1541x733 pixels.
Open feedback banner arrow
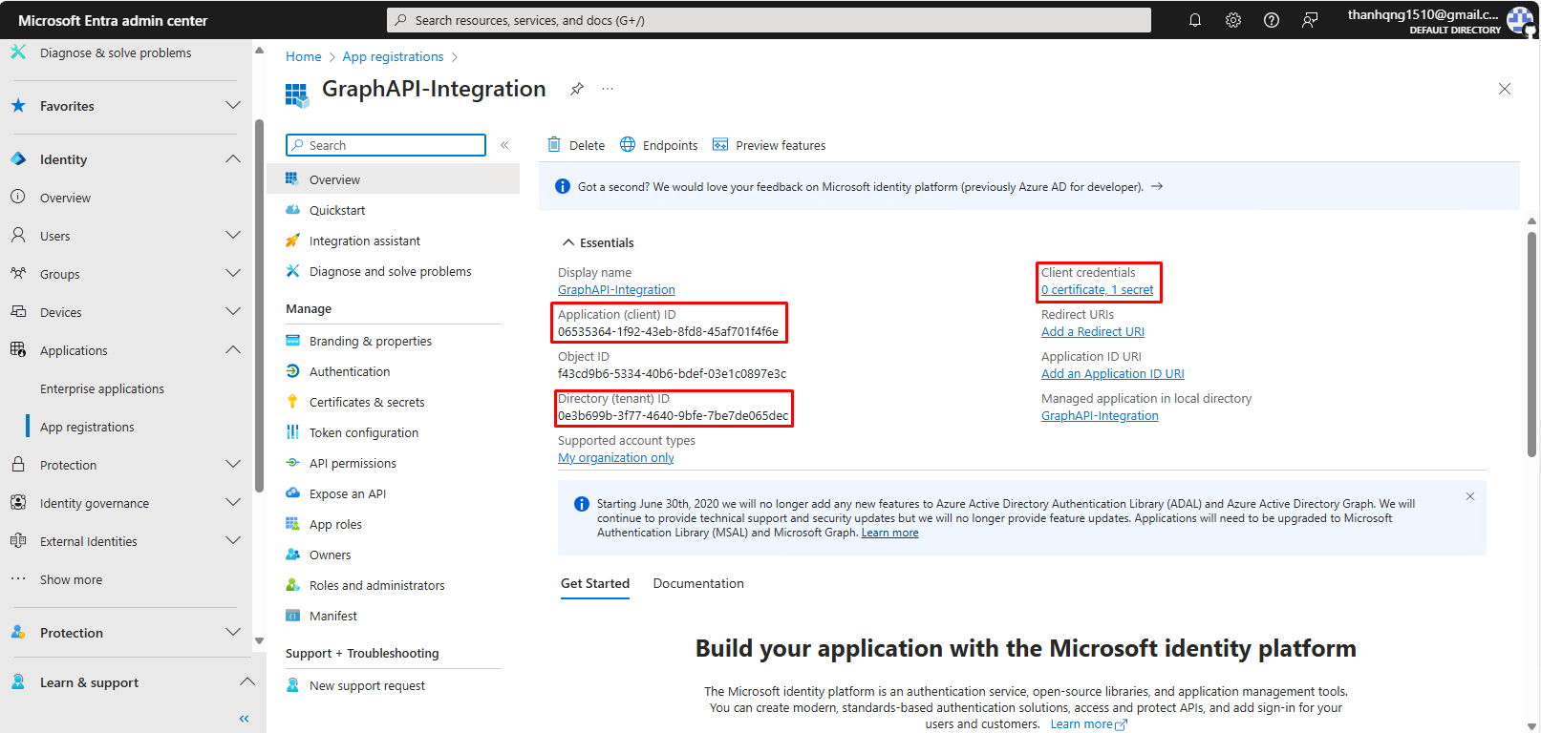pos(1157,186)
